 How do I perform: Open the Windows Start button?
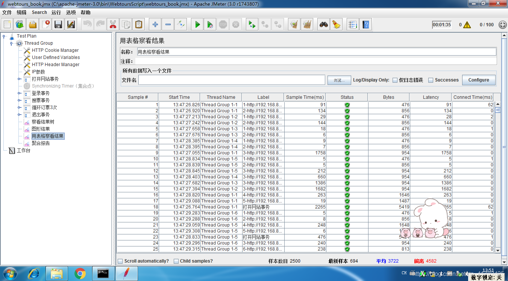coord(10,273)
